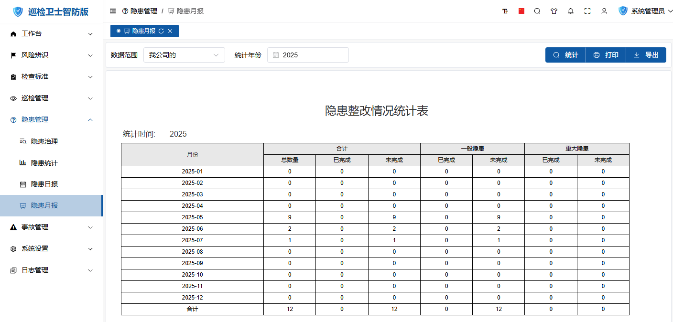Click the 系统管理员 shield avatar
673x322 pixels.
pyautogui.click(x=623, y=11)
